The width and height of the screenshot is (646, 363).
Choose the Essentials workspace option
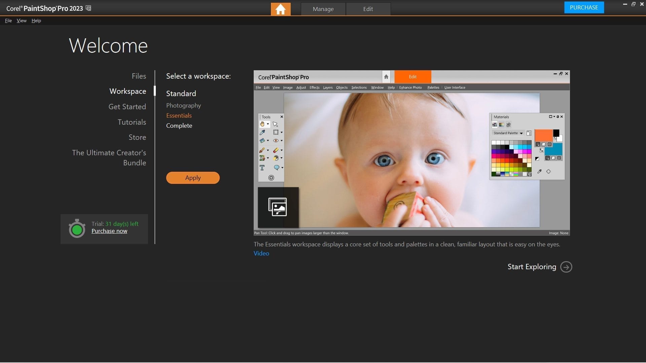(179, 115)
